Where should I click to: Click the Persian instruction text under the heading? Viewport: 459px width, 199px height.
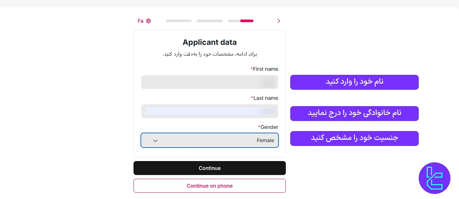tap(210, 54)
